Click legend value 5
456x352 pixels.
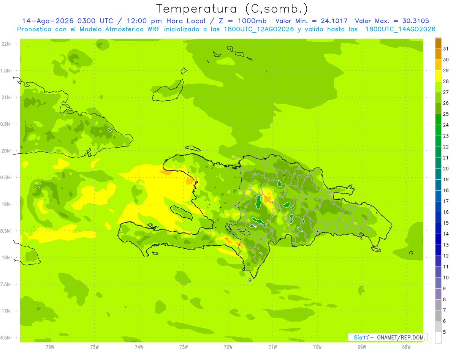click(445, 332)
